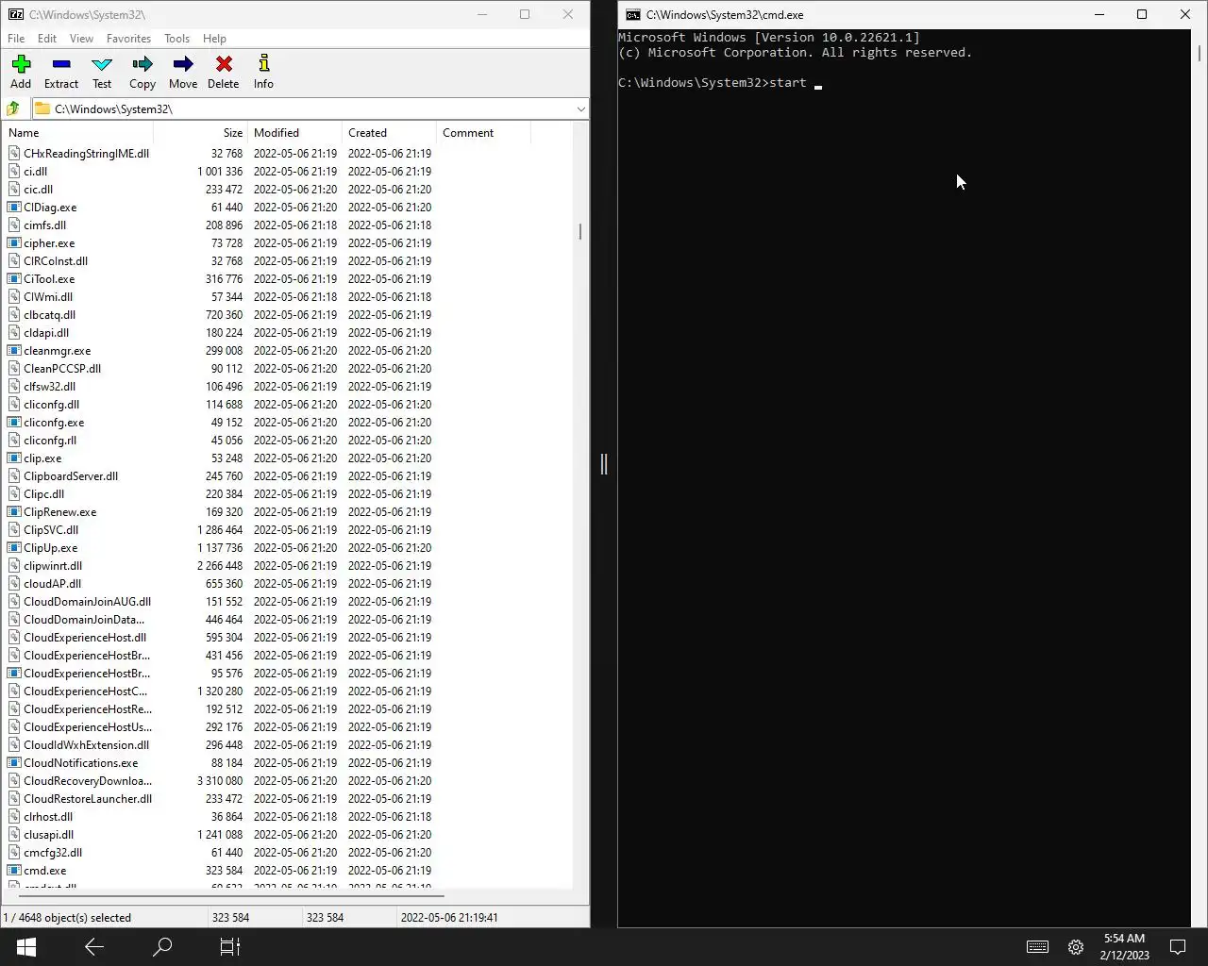Click the taskbar clock showing 5:54 AM
This screenshot has height=966, width=1208.
point(1124,946)
